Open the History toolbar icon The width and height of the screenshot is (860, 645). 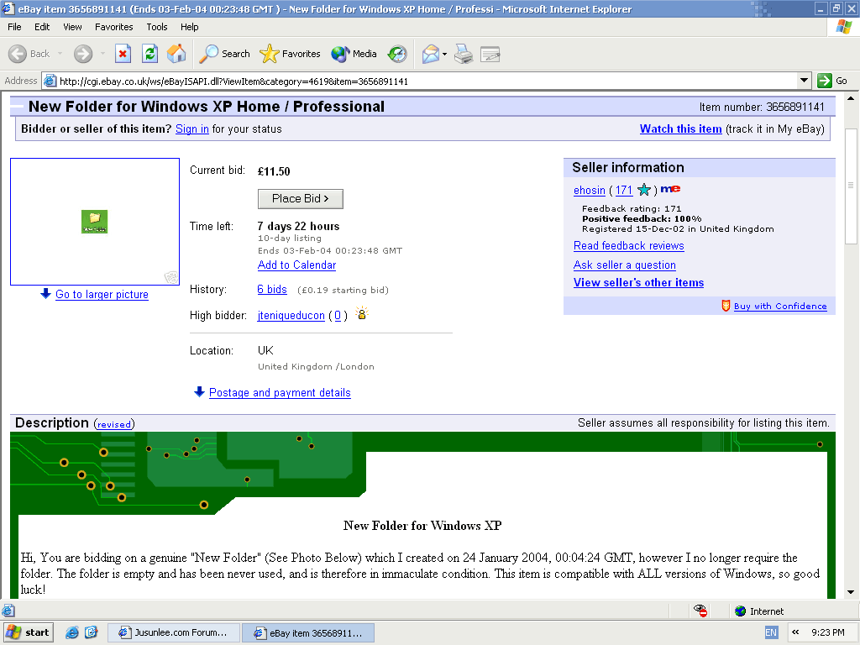397,54
